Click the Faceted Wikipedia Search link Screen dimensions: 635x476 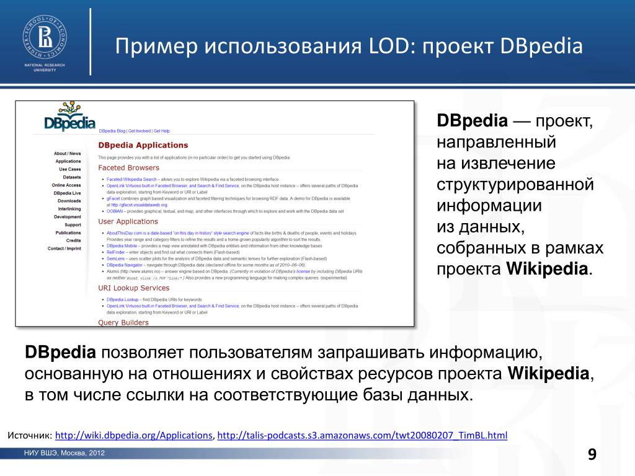coord(131,179)
